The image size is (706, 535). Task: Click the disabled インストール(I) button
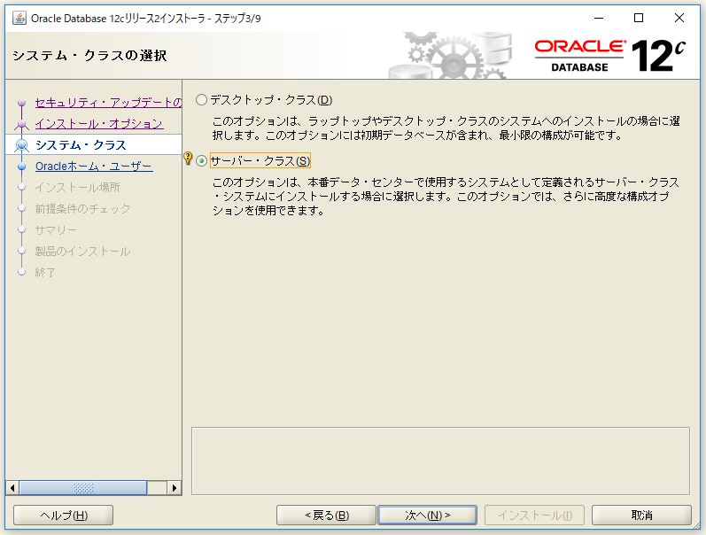point(534,516)
